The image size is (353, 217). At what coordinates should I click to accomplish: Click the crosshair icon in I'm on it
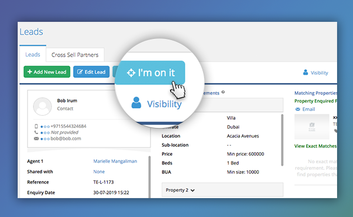click(x=131, y=73)
